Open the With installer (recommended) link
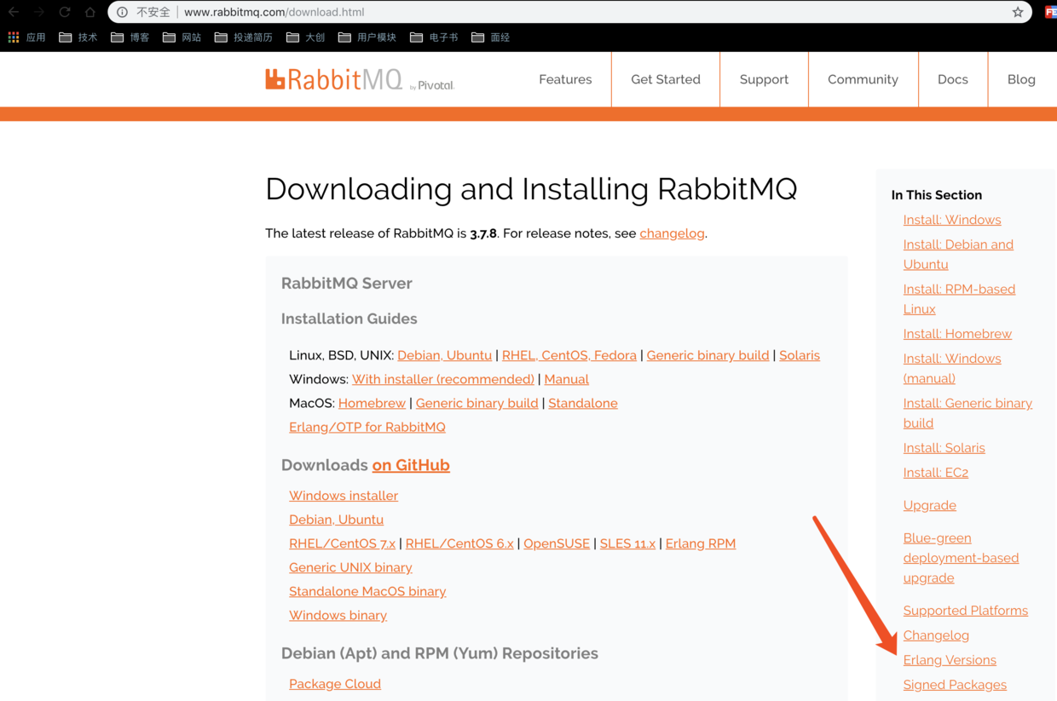Image resolution: width=1057 pixels, height=701 pixels. click(x=443, y=379)
